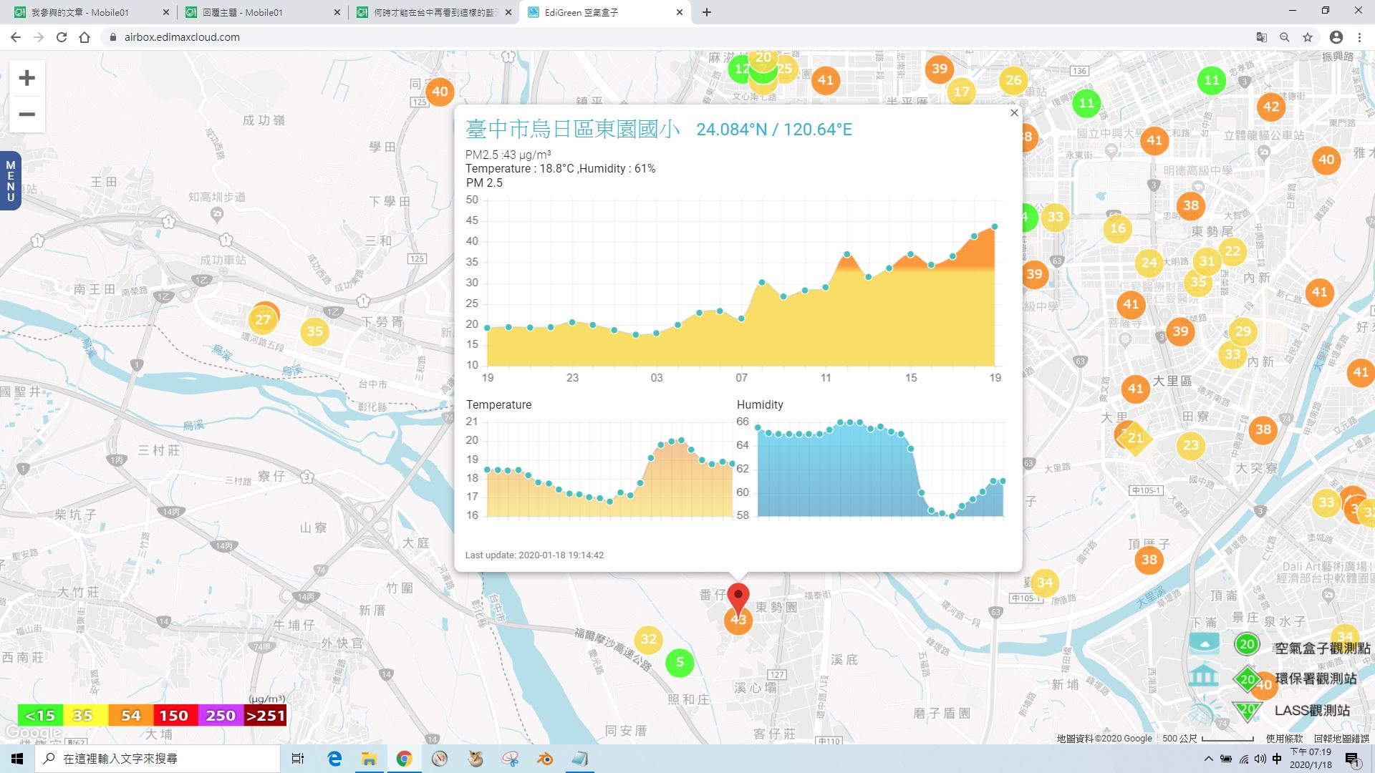Select the 27 sensor marker near 環河路
This screenshot has height=773, width=1375.
click(263, 320)
